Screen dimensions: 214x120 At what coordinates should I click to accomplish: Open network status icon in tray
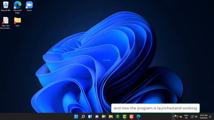[192, 117]
